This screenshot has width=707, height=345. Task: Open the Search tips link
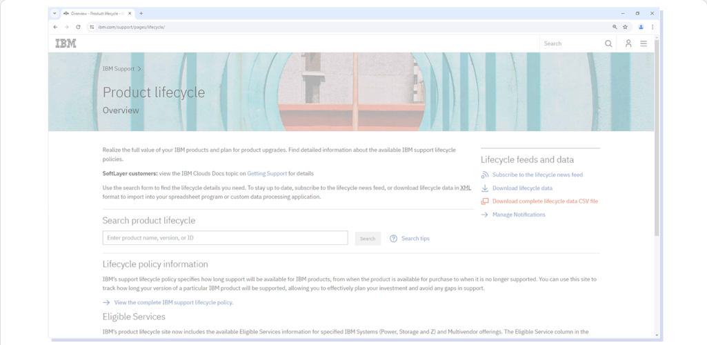pos(415,239)
